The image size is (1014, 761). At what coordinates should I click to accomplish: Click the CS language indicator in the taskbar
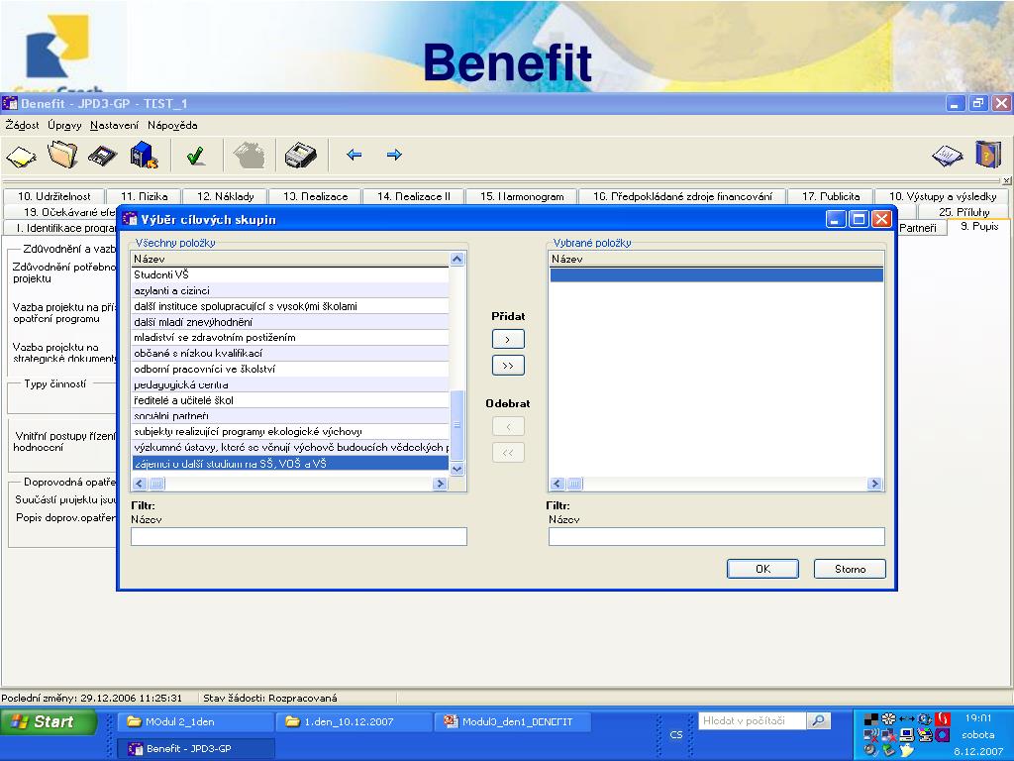pyautogui.click(x=675, y=734)
